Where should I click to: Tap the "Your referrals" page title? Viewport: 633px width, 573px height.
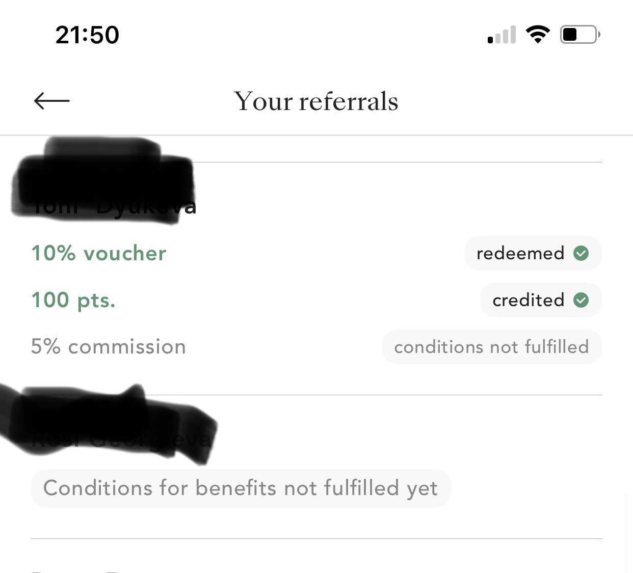pos(316,101)
